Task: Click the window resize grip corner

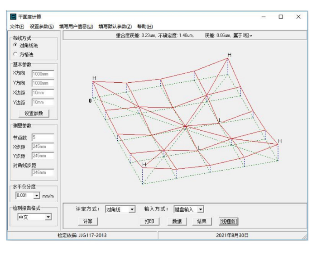Action: point(304,237)
